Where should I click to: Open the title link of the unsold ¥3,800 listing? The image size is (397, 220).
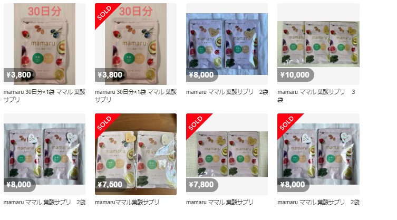pos(45,95)
